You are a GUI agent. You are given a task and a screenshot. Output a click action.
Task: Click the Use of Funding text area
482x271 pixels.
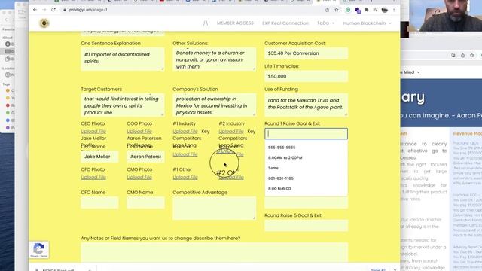point(307,105)
